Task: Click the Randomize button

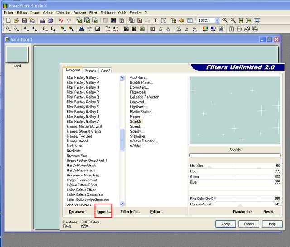Action: [x=243, y=212]
